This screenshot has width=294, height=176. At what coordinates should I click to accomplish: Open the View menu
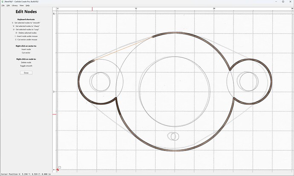(22, 6)
